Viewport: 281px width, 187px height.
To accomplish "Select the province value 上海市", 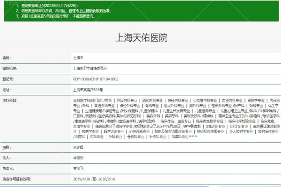I will click(x=78, y=58).
